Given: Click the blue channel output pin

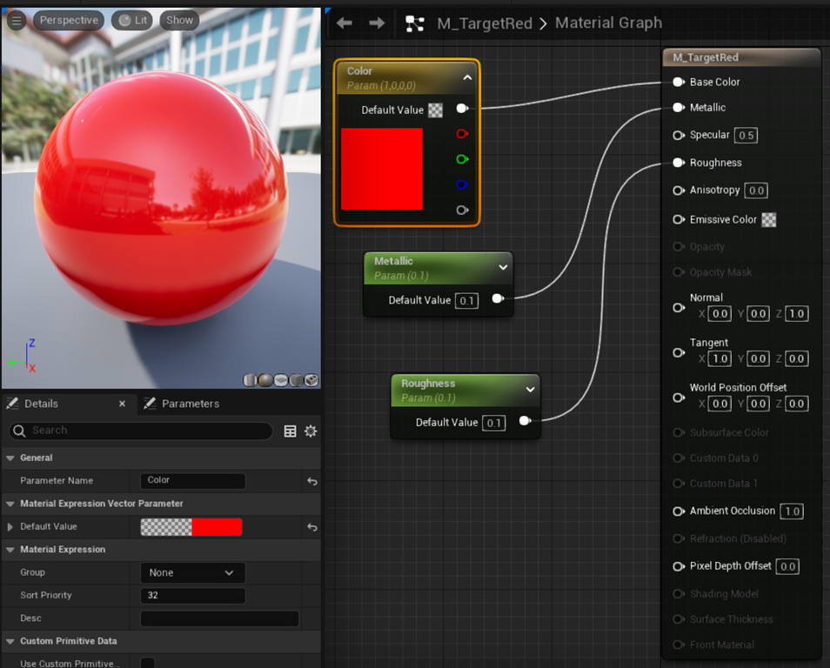Looking at the screenshot, I should point(462,184).
